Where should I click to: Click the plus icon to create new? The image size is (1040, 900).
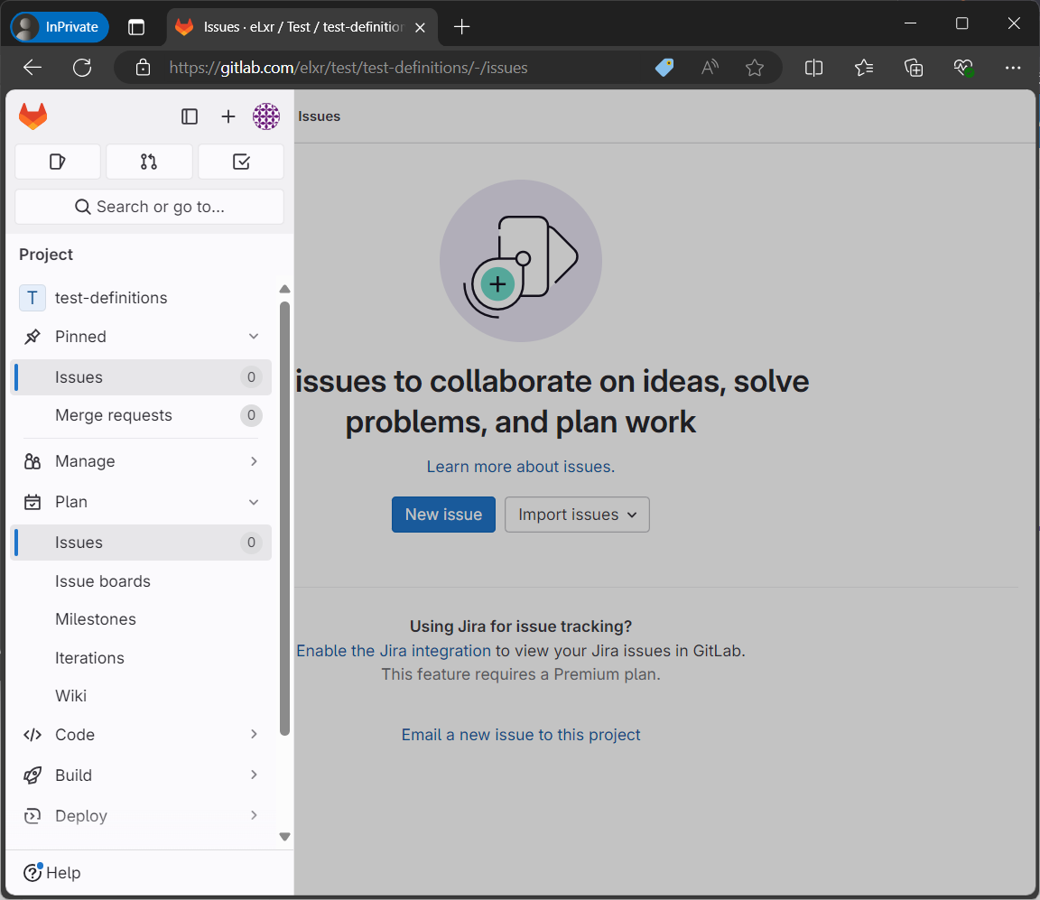click(228, 116)
